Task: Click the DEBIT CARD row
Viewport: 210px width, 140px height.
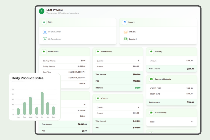Action: tap(171, 94)
